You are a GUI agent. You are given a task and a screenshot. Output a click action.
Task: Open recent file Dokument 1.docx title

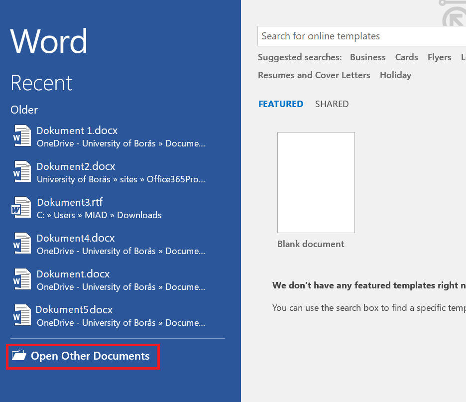(77, 131)
